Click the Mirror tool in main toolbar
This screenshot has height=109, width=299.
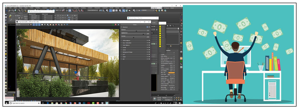tap(100, 10)
